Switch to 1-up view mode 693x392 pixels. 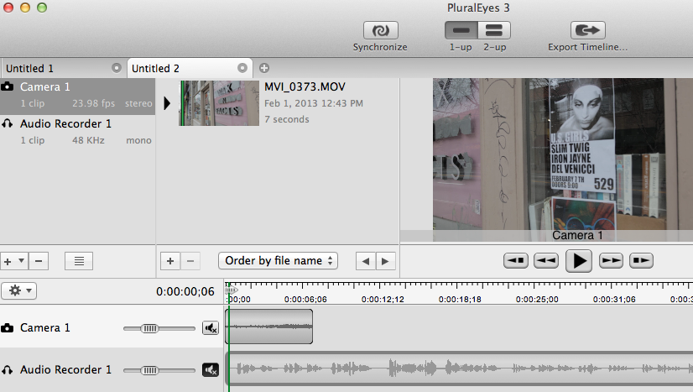[461, 30]
